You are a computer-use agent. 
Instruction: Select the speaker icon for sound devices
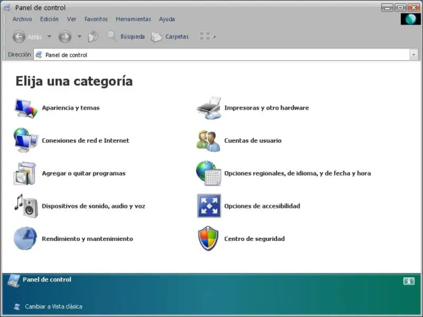tap(26, 206)
